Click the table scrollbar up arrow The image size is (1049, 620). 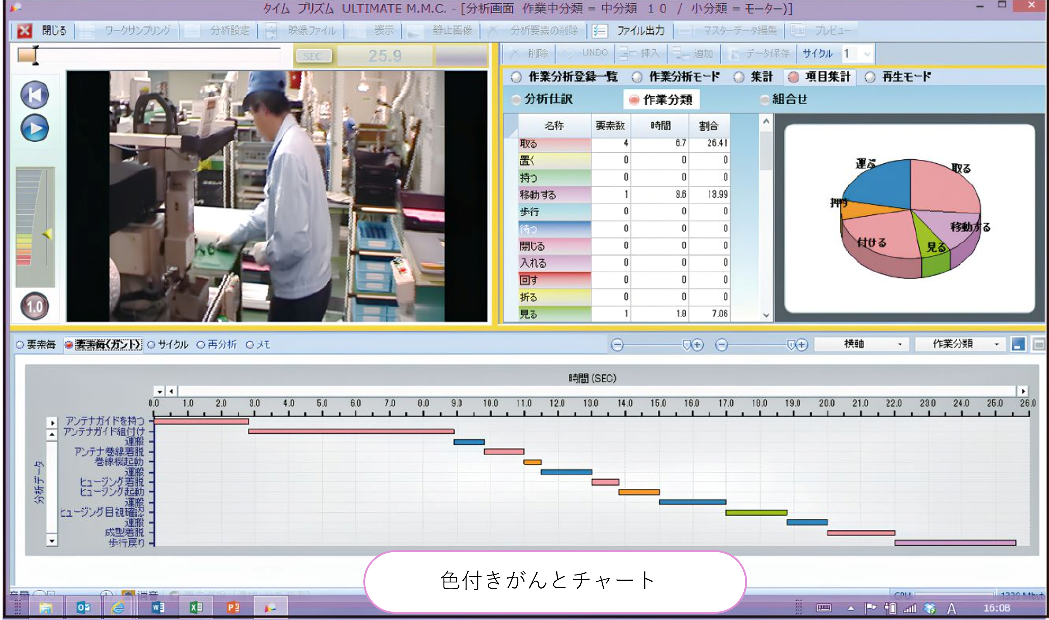[766, 121]
